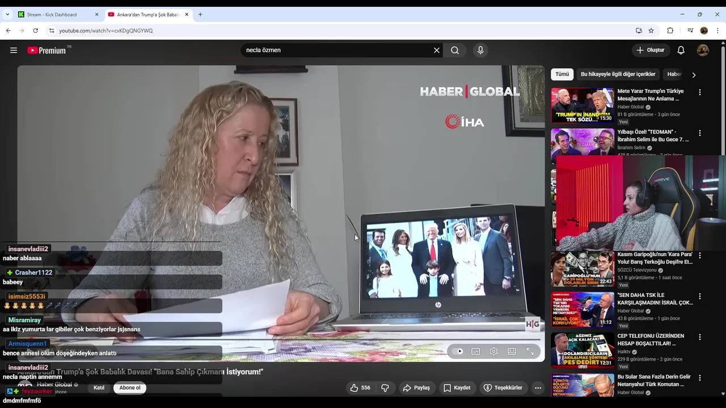
Task: Open the video player settings gear
Action: point(494,351)
